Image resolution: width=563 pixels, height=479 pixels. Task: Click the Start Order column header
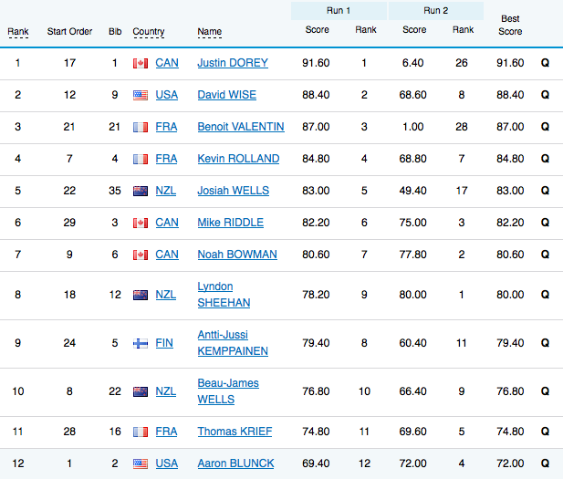[69, 32]
